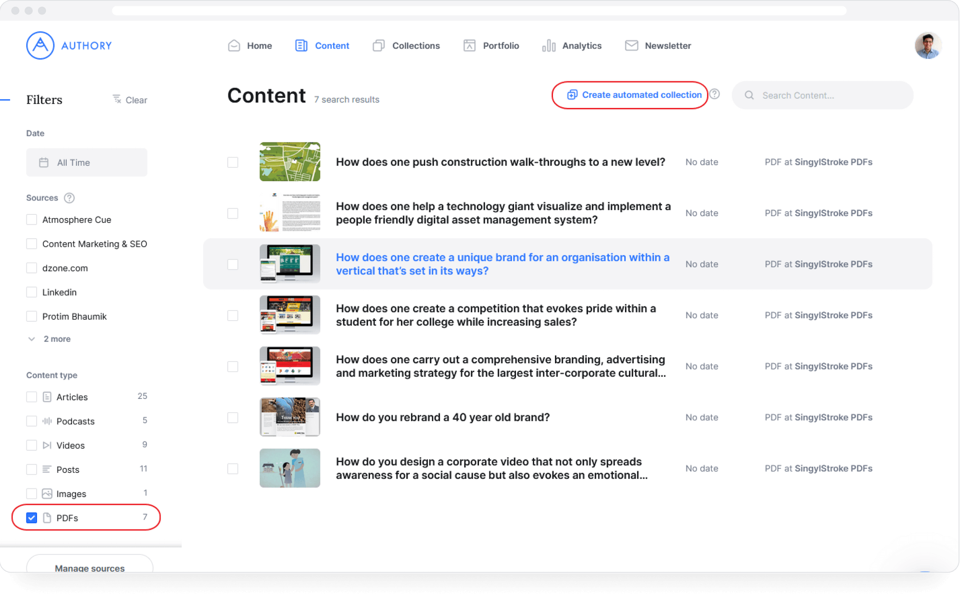The height and width of the screenshot is (606, 960).
Task: Open the All Time date filter
Action: click(x=86, y=162)
